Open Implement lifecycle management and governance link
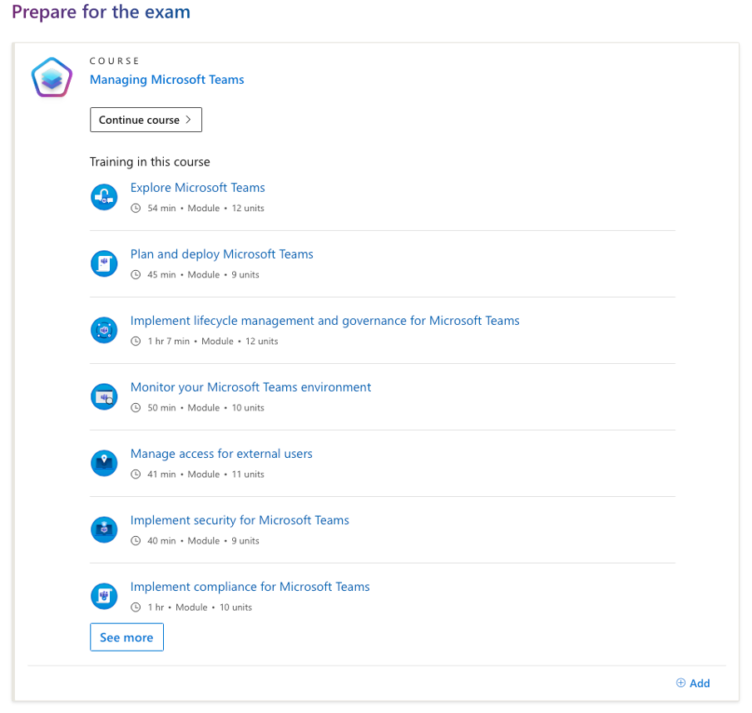The height and width of the screenshot is (713, 752). tap(324, 321)
